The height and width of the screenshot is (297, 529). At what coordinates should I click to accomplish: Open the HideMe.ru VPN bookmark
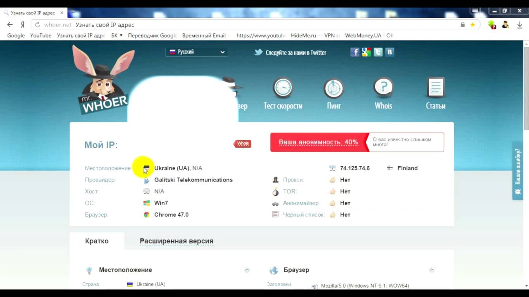tap(315, 35)
